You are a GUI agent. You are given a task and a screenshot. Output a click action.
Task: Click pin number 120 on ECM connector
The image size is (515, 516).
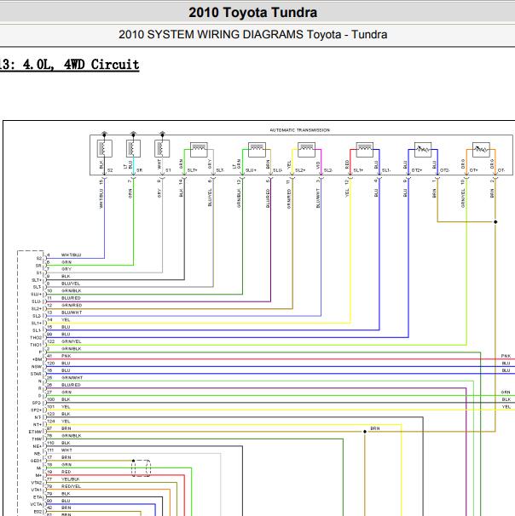(x=51, y=363)
